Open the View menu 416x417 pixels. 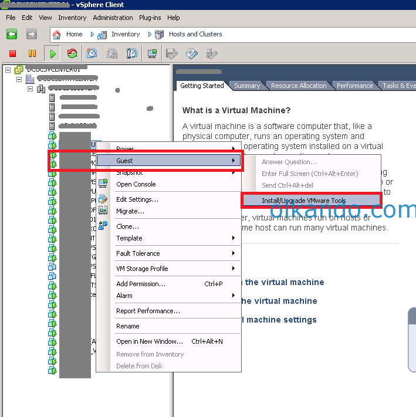click(45, 18)
